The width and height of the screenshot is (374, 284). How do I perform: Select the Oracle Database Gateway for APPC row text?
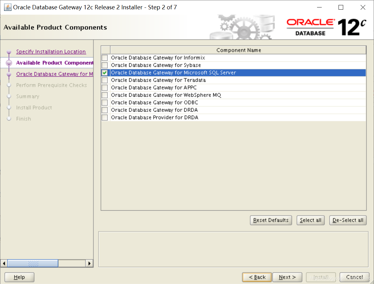point(154,88)
